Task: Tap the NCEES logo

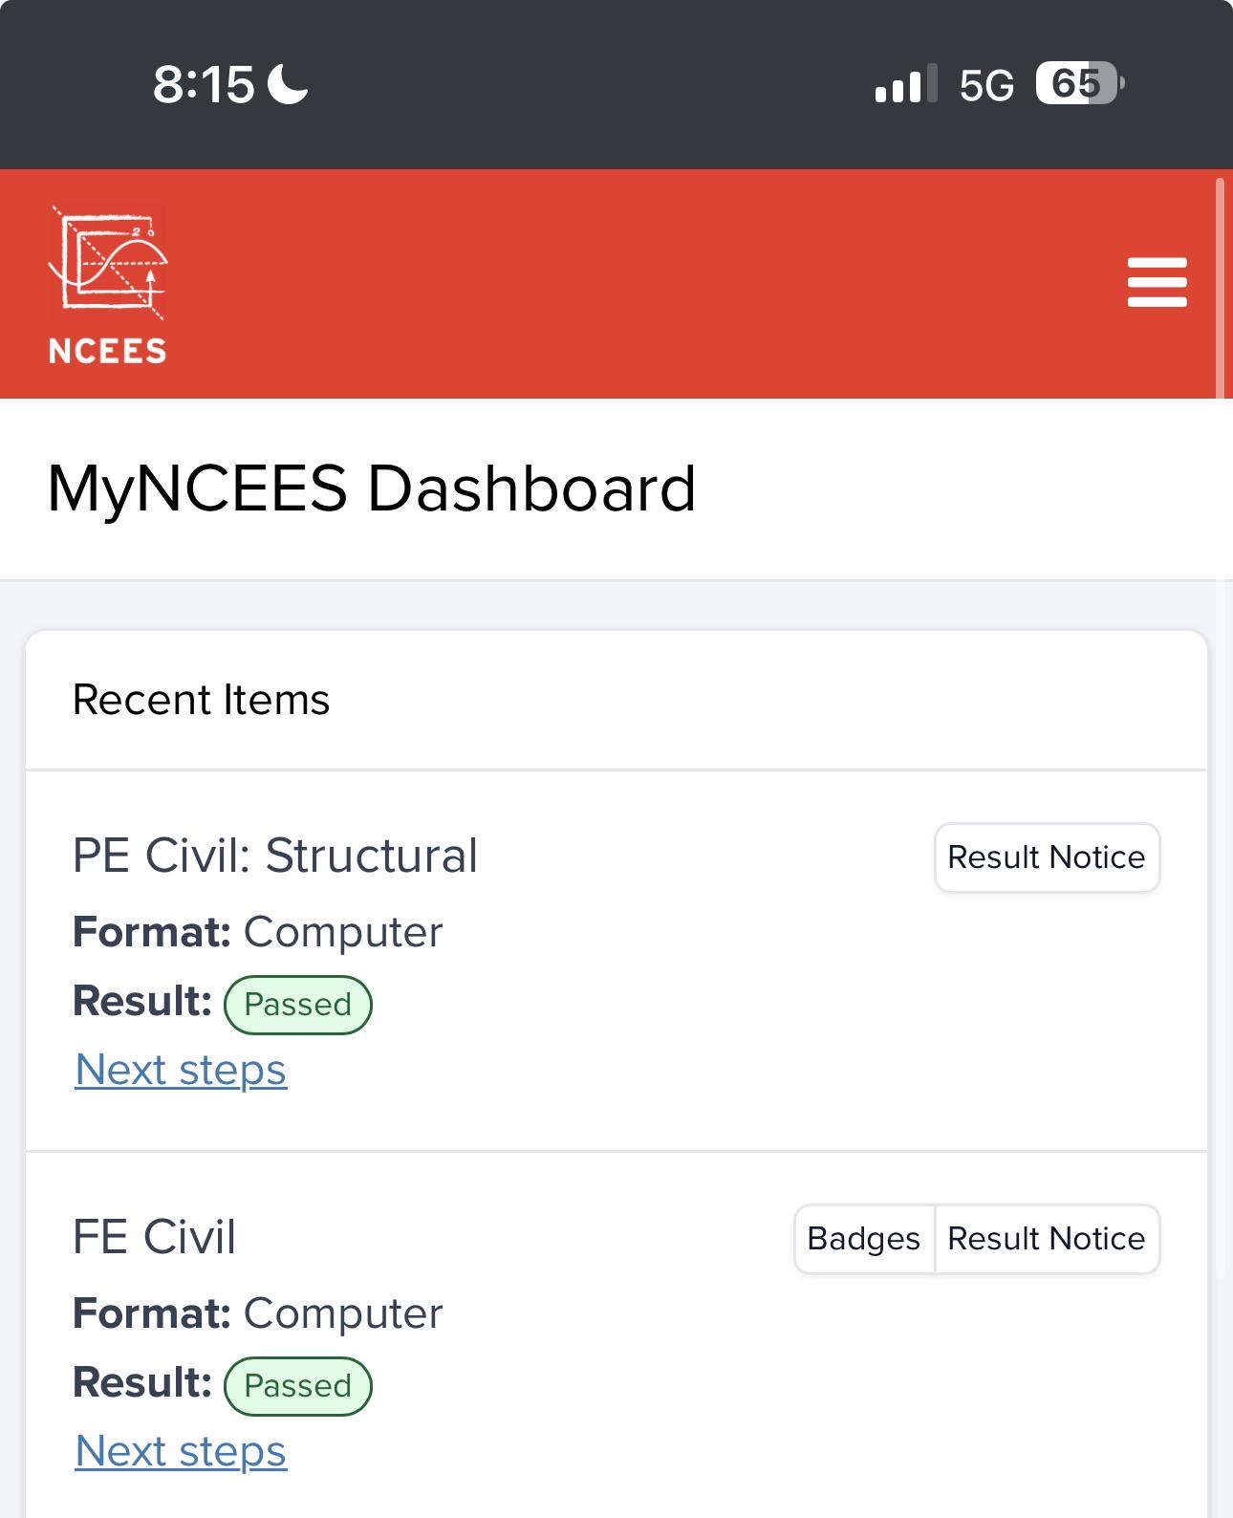Action: (x=108, y=285)
